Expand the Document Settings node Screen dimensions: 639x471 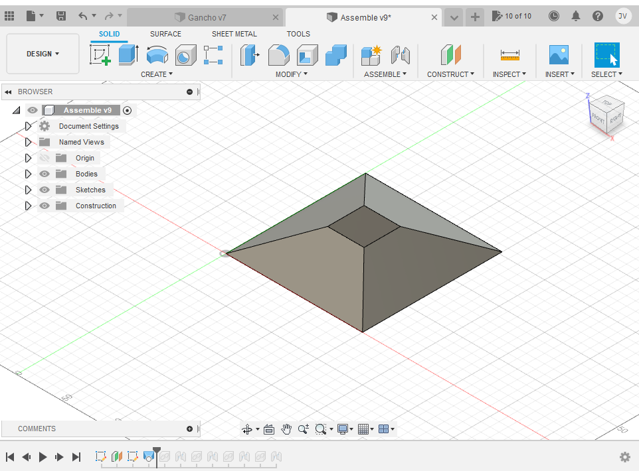tap(28, 126)
